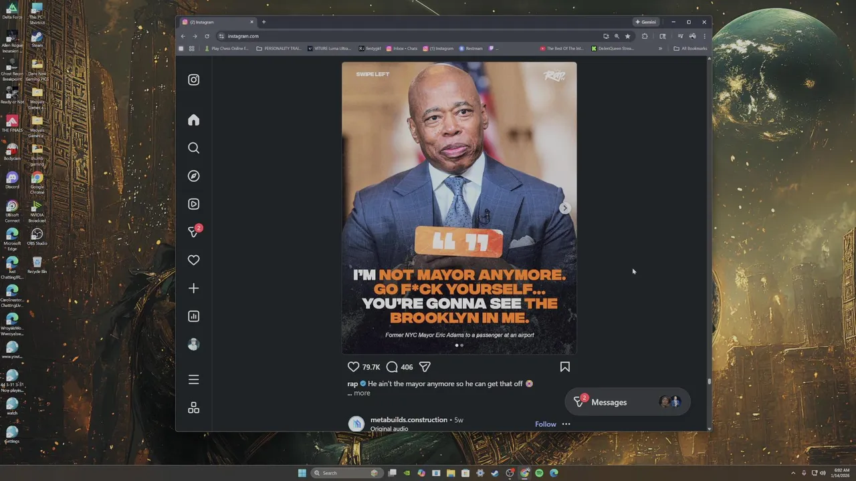Click the Eric Adams post image
The width and height of the screenshot is (856, 481).
click(x=459, y=208)
